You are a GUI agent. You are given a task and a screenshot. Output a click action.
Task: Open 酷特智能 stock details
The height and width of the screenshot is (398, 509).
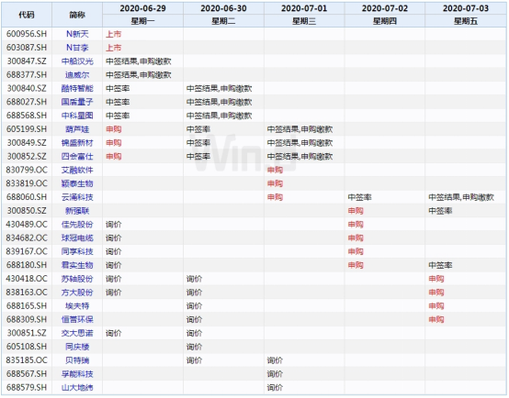[x=77, y=88]
